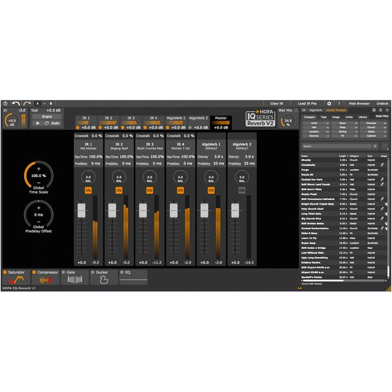Open the Usage filter tab

coord(336,117)
